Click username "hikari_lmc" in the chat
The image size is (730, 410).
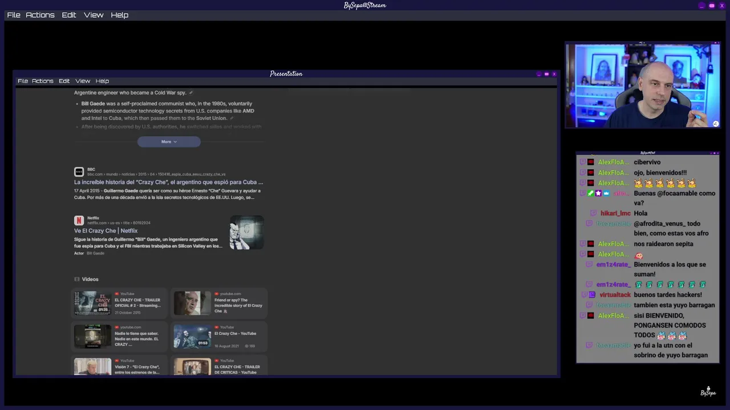point(615,214)
